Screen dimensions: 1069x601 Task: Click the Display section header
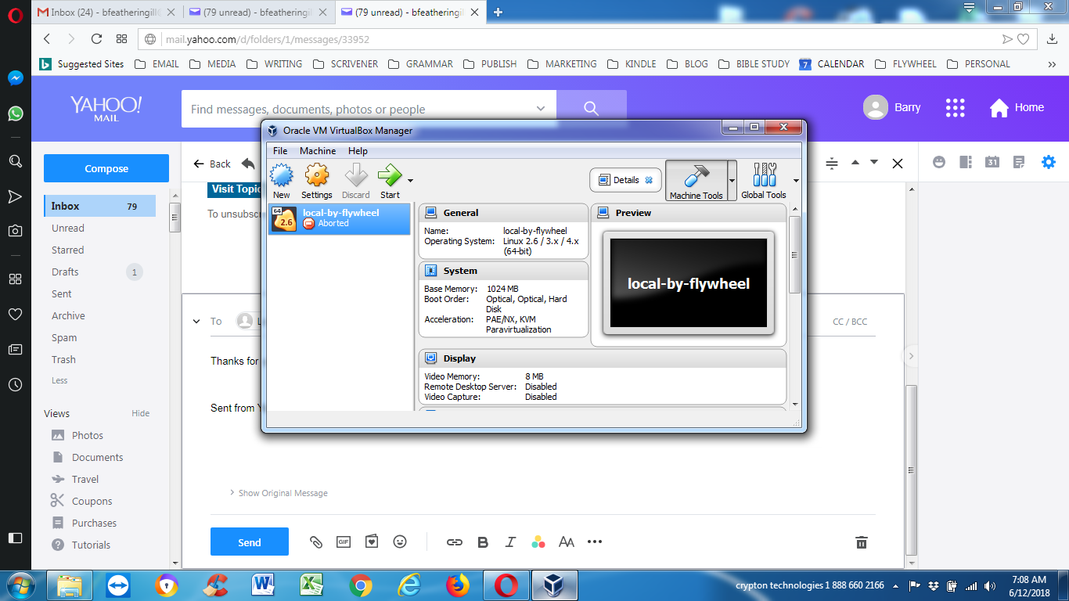(603, 358)
